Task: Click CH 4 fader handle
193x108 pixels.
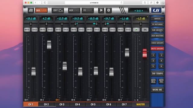Action: pyautogui.click(x=80, y=71)
